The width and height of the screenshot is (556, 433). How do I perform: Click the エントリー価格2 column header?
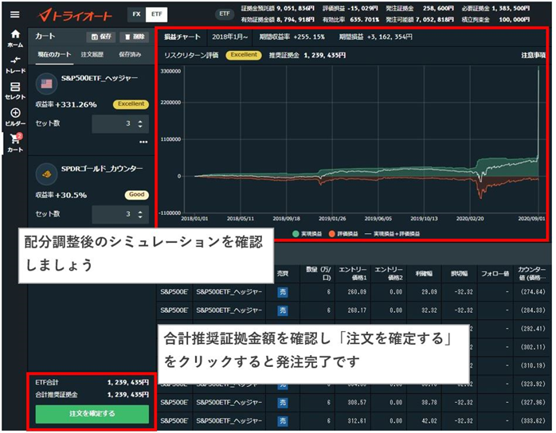coord(389,274)
